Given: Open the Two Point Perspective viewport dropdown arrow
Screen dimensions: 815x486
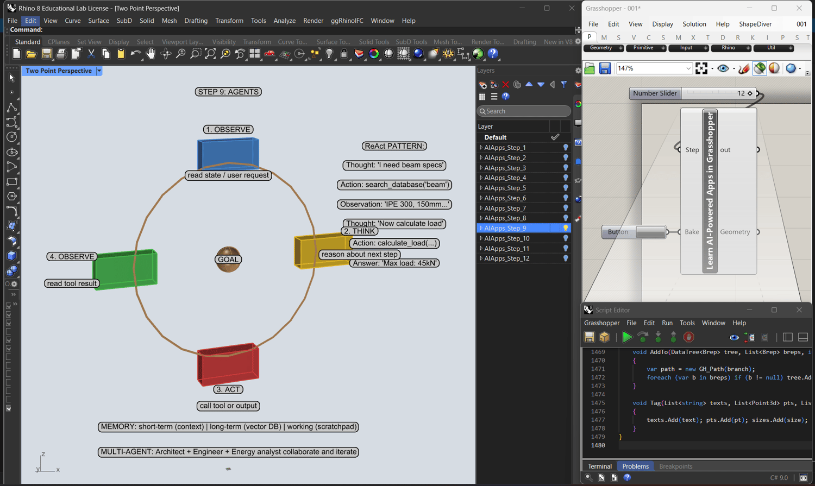Looking at the screenshot, I should click(99, 71).
